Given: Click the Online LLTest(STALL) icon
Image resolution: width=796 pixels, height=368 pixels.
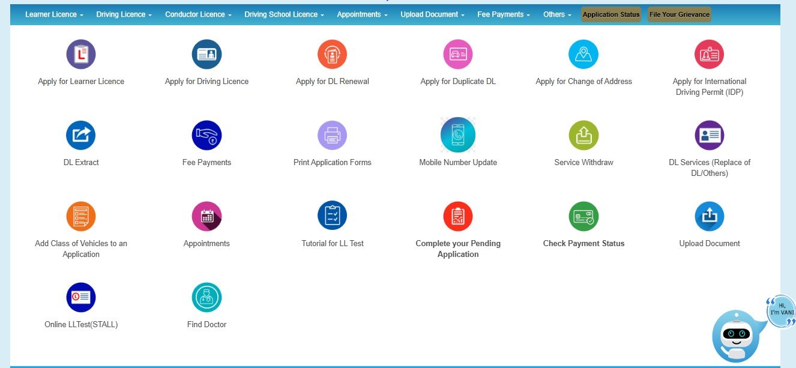Looking at the screenshot, I should [81, 297].
